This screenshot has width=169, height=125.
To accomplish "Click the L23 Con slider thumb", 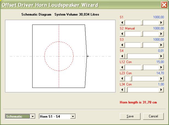I will pos(131,79).
